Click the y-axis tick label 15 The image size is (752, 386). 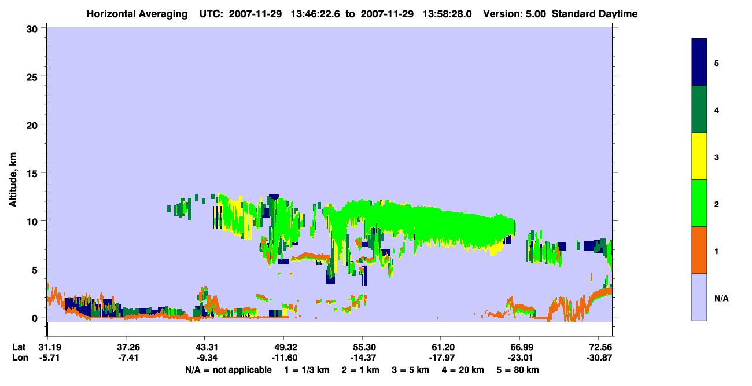pyautogui.click(x=34, y=173)
